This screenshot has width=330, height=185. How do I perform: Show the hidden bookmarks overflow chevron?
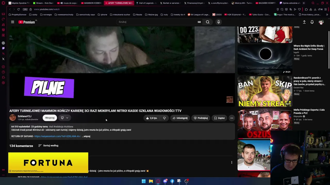tap(327, 15)
